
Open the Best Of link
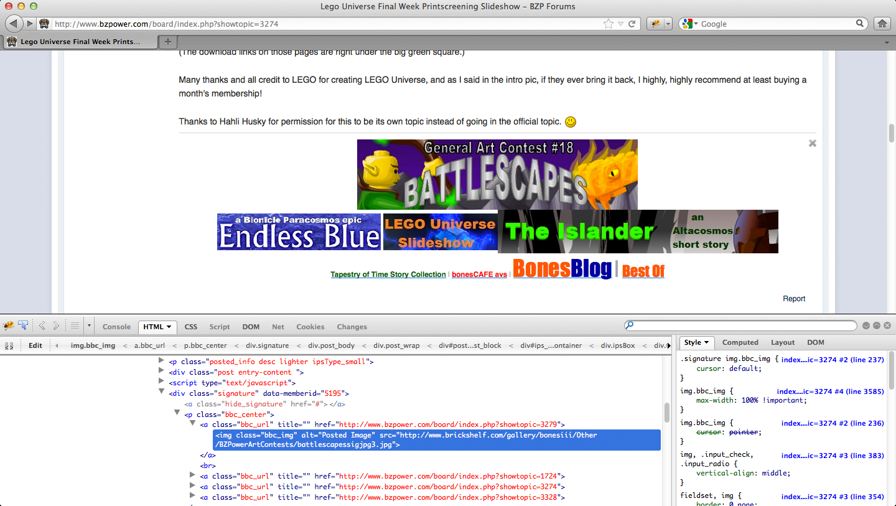coord(643,271)
